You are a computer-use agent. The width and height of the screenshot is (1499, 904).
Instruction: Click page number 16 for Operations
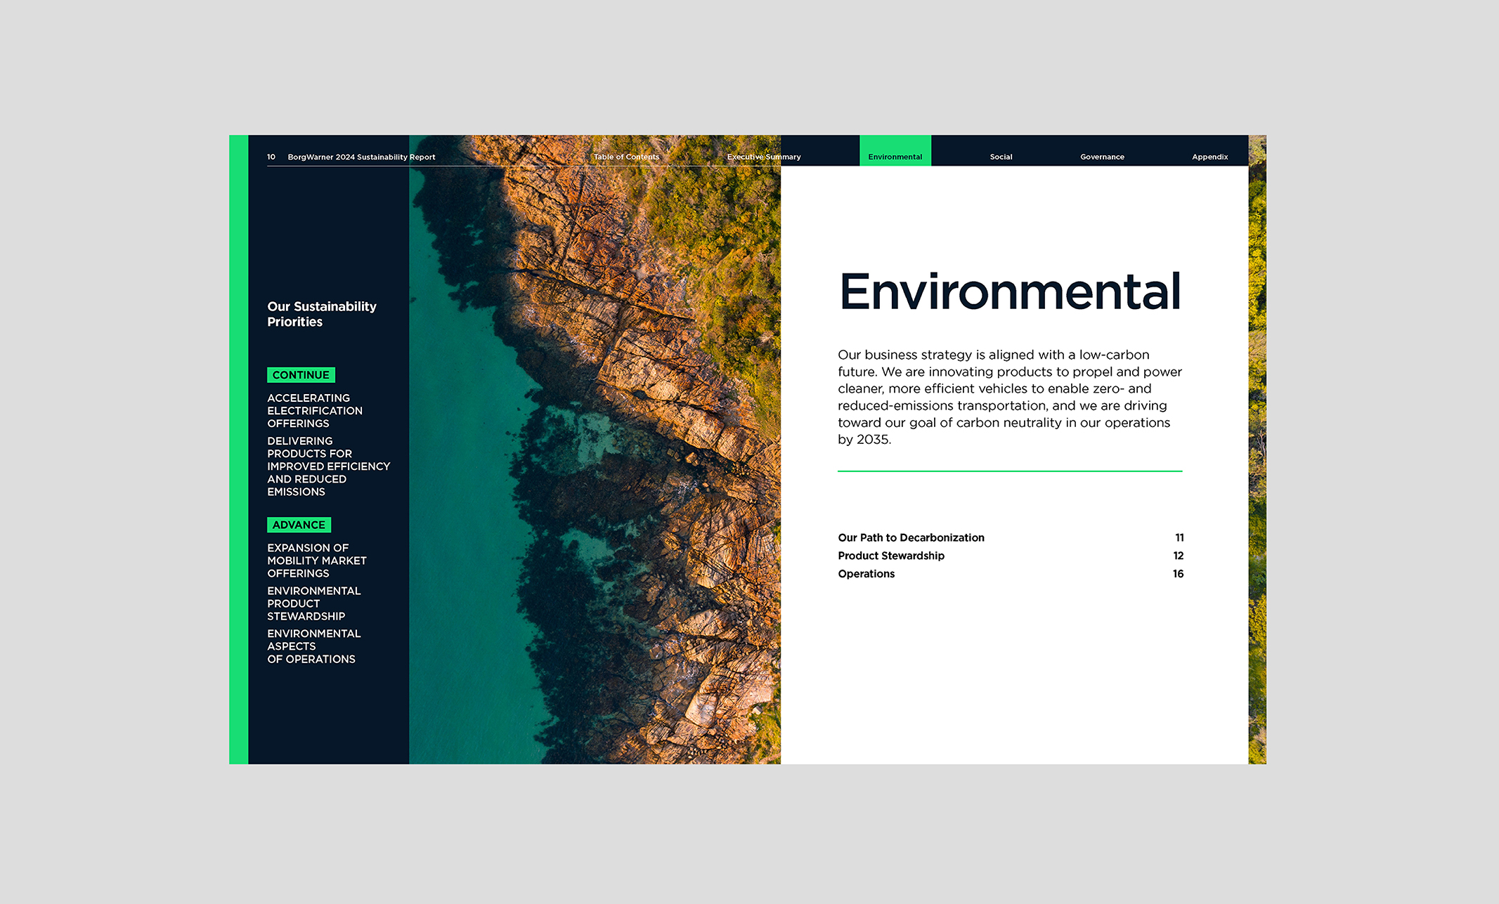point(1179,574)
